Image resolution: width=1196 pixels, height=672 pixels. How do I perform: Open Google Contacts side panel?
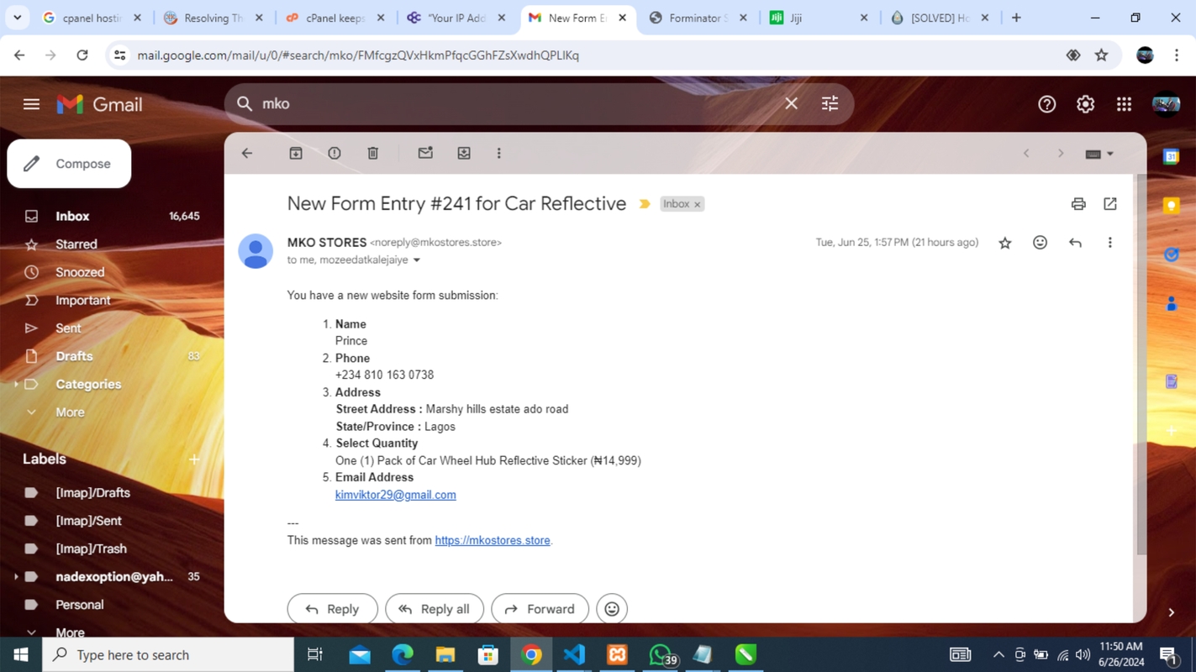point(1172,303)
